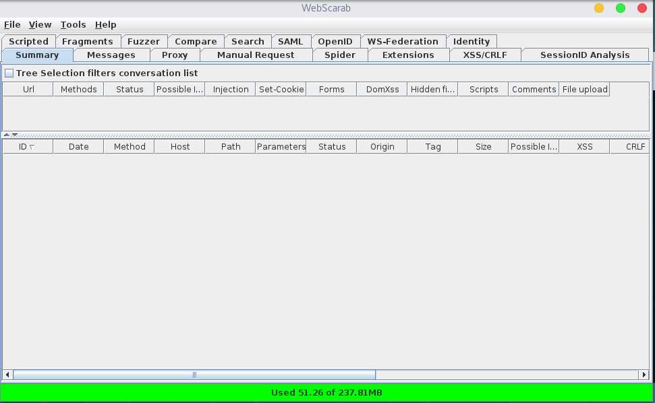Select the SAML tab

pyautogui.click(x=290, y=41)
